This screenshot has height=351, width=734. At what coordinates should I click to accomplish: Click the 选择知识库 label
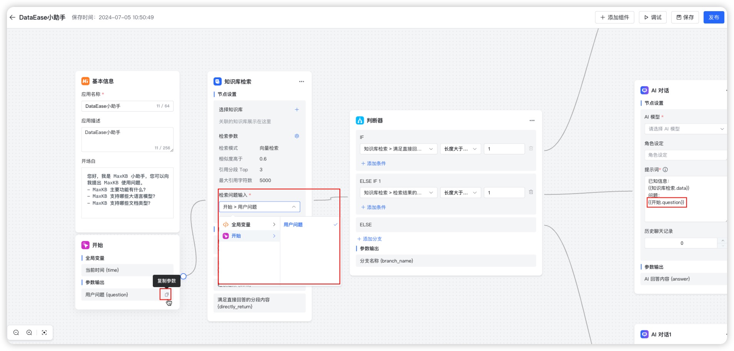pos(231,110)
